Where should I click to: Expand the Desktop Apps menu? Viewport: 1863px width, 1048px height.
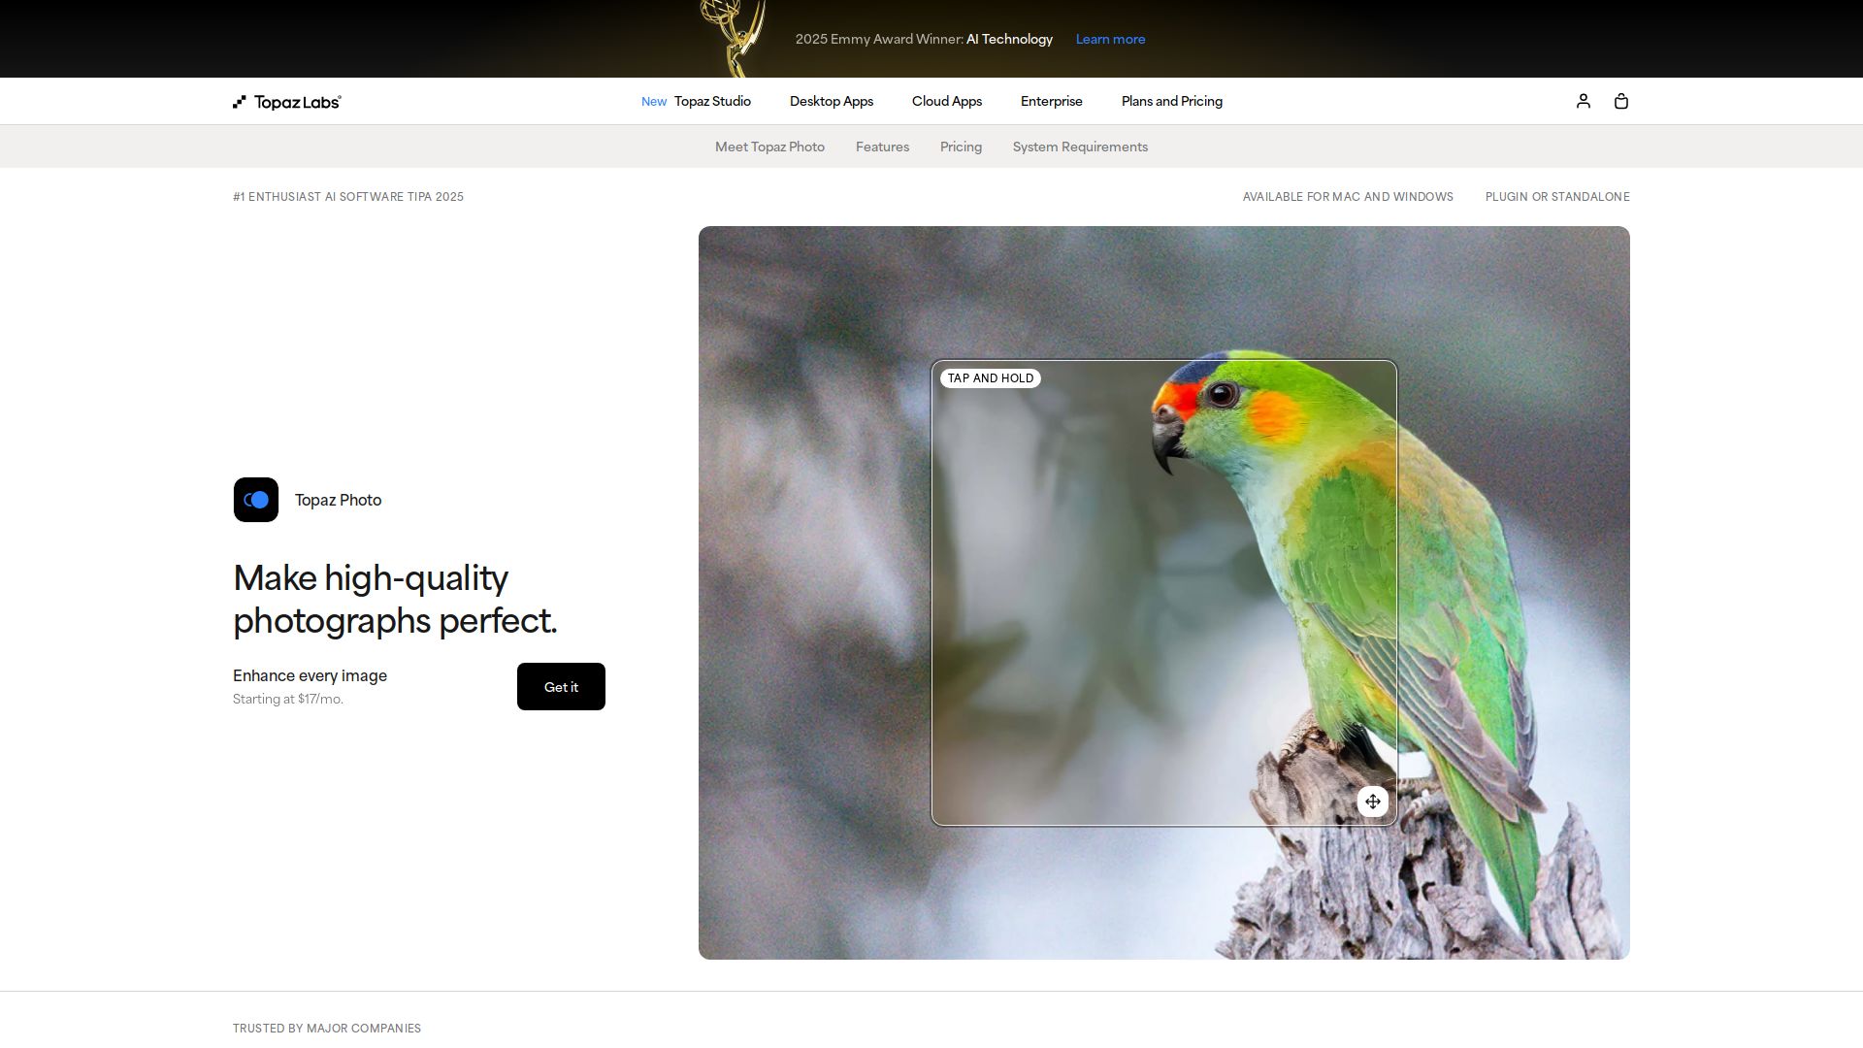tap(831, 101)
